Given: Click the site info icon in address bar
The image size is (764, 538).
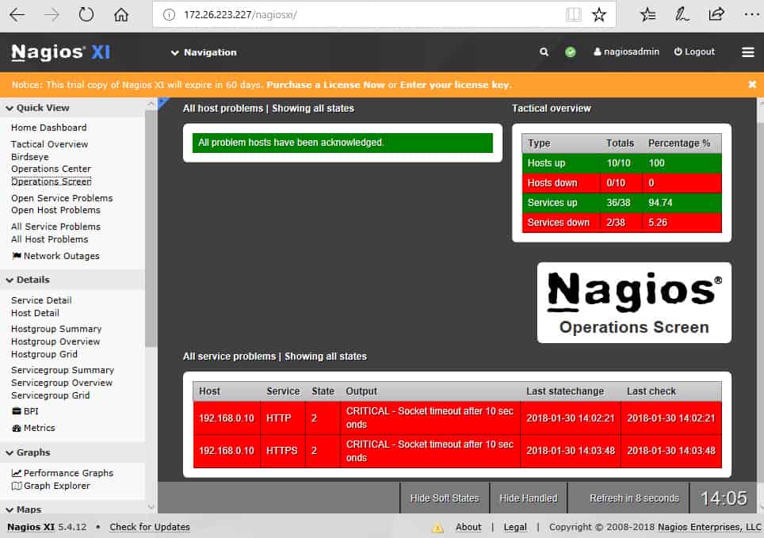Looking at the screenshot, I should 169,14.
